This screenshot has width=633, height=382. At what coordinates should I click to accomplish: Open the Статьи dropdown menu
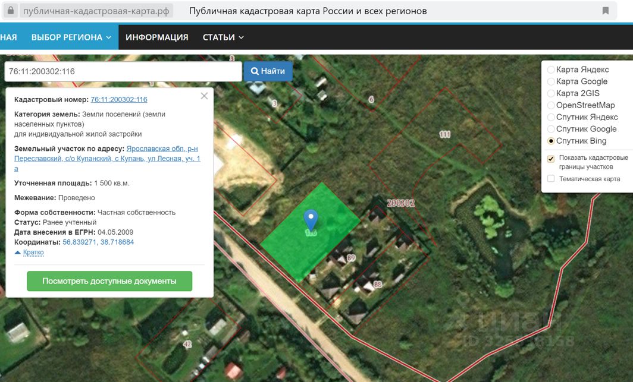pos(223,37)
